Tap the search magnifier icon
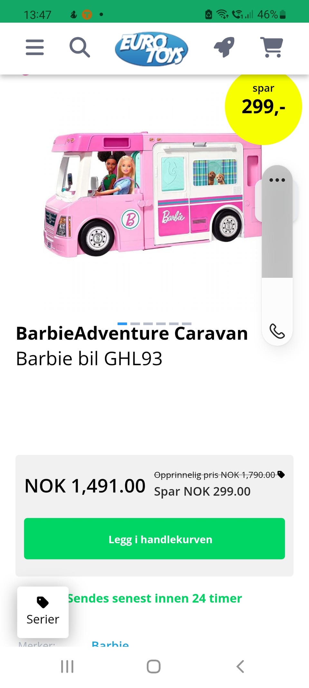The width and height of the screenshot is (309, 688). pyautogui.click(x=80, y=47)
